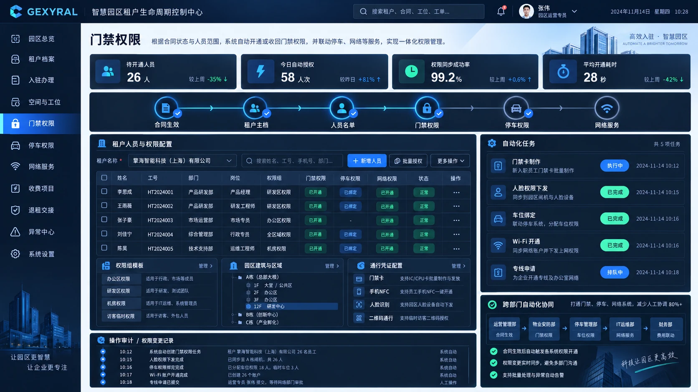Click the 新增人员 button

coord(367,161)
